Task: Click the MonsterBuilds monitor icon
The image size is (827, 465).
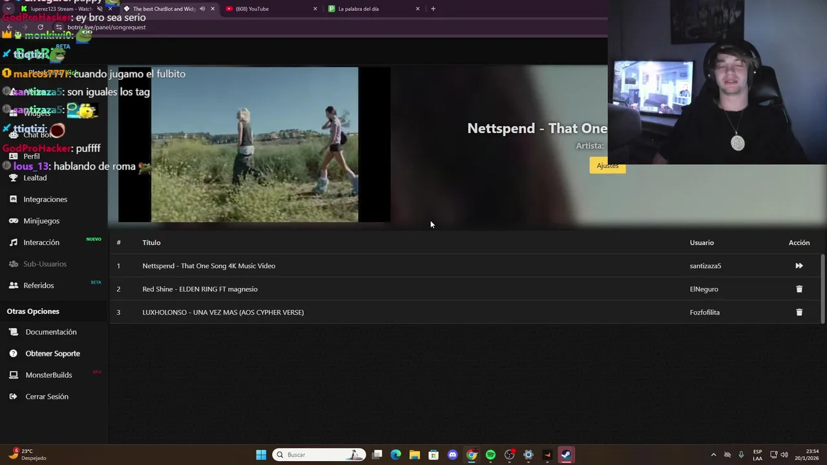Action: pos(13,375)
